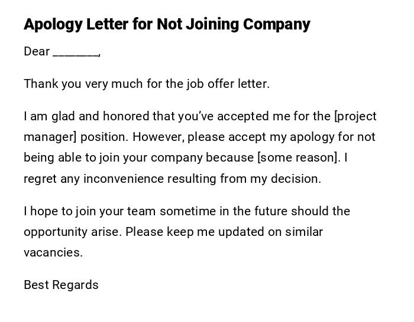414x322 pixels.
Task: Click the word "Dear" in the salutation
Action: (37, 52)
